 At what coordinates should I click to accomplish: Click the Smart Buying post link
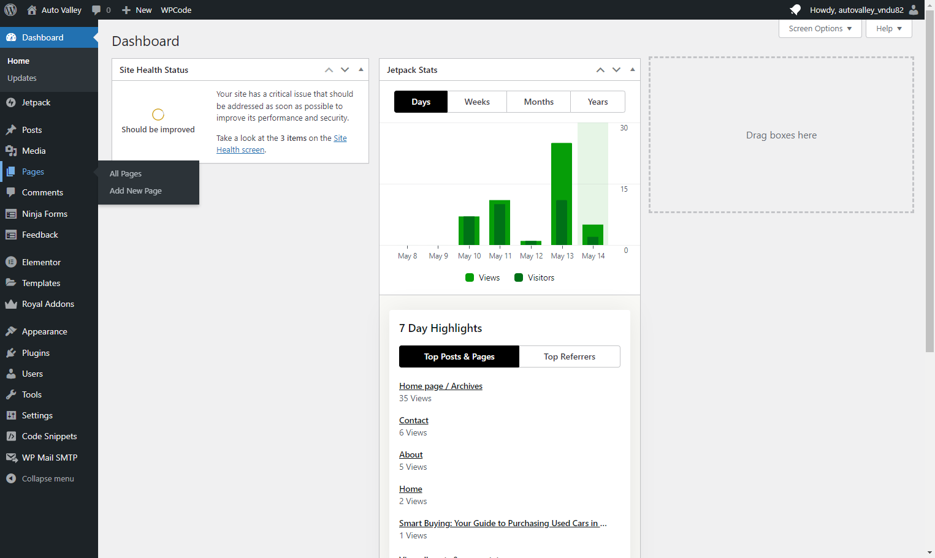tap(503, 523)
